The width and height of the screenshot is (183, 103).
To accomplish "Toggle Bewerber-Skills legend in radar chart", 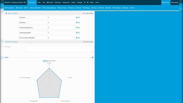I will click(49, 61).
